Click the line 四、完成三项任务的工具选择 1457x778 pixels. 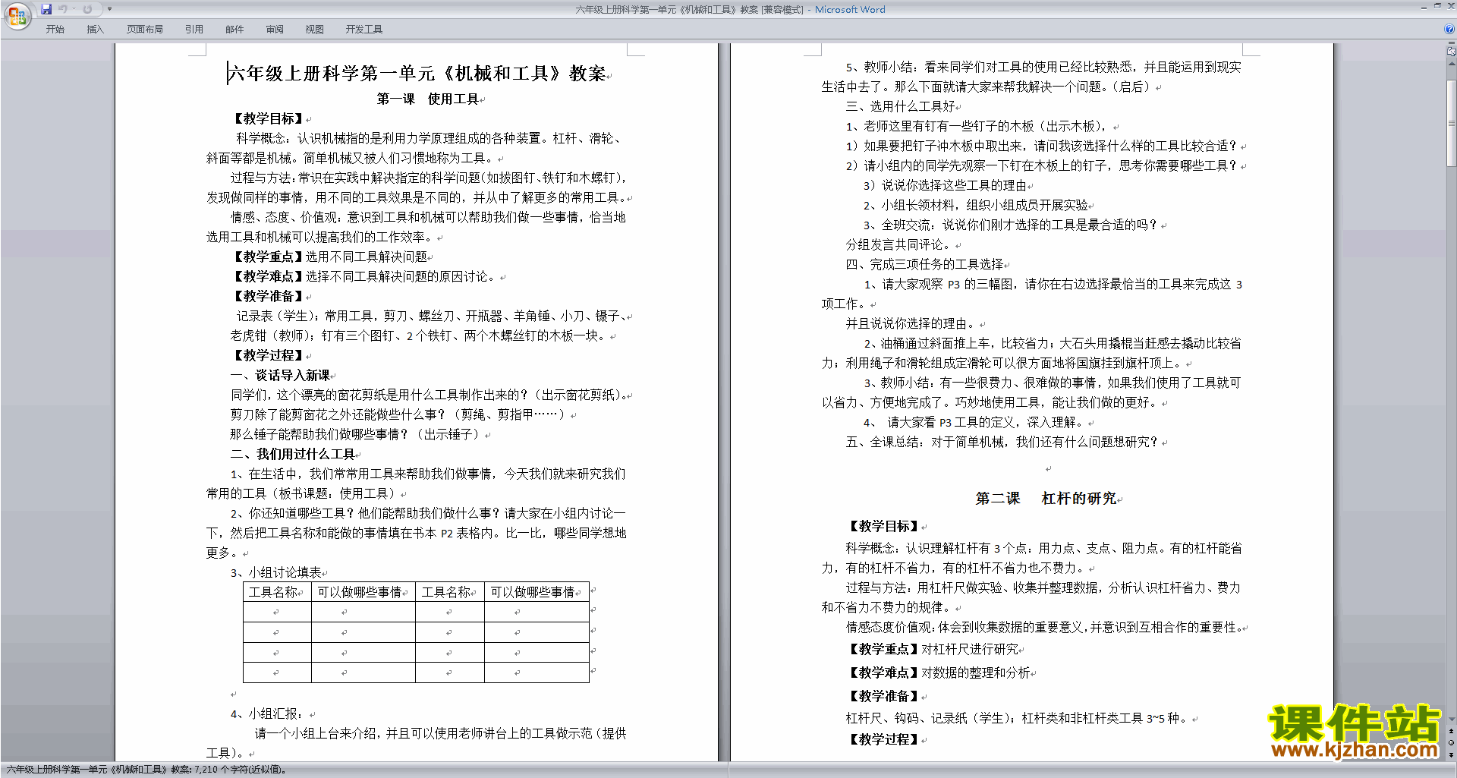coord(925,265)
